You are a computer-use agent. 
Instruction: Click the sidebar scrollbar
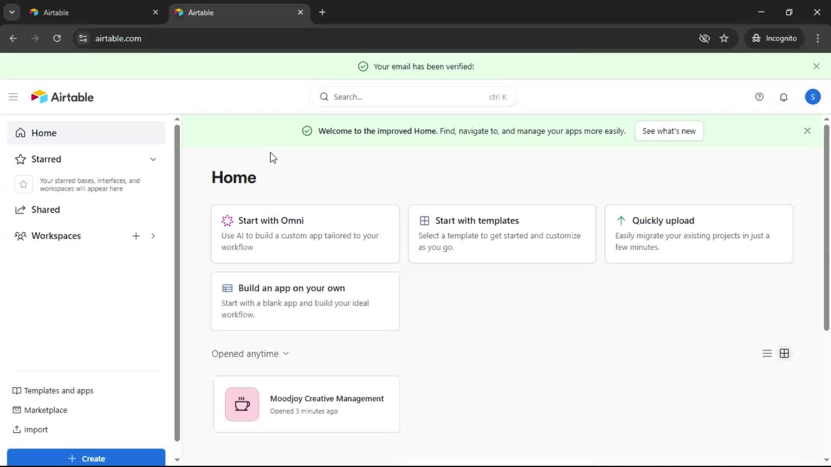pos(177,283)
